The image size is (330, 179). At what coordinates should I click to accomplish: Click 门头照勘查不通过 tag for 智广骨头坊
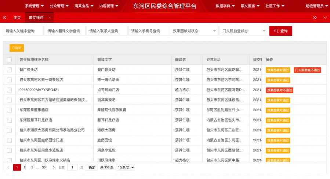[x=307, y=70]
